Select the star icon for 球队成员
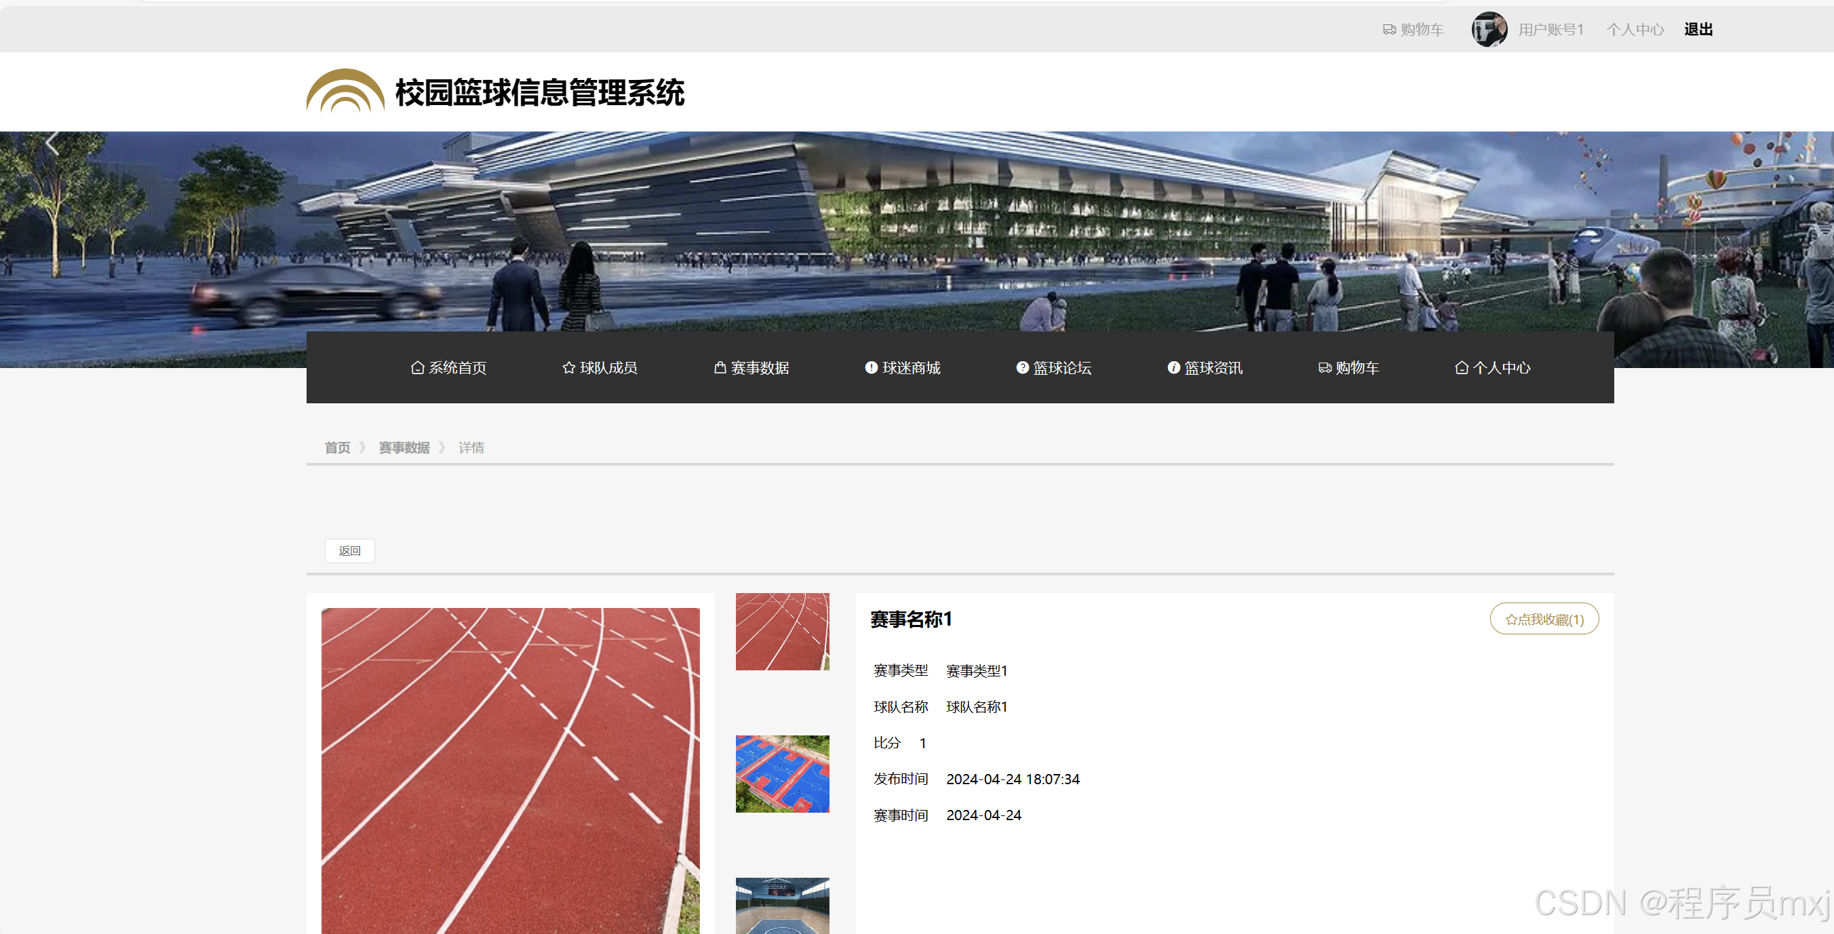This screenshot has height=934, width=1834. coord(569,367)
